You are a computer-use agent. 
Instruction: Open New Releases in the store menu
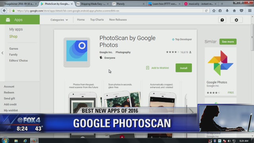tap(118, 19)
